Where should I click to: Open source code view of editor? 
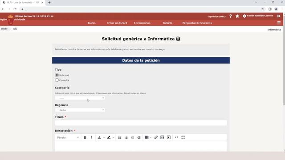(176, 137)
